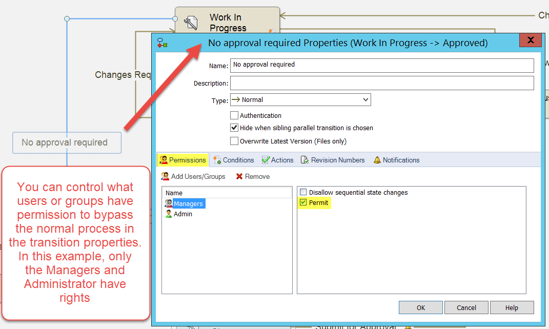This screenshot has height=329, width=549.
Task: Click the transition icon in dialog title bar
Action: [162, 43]
